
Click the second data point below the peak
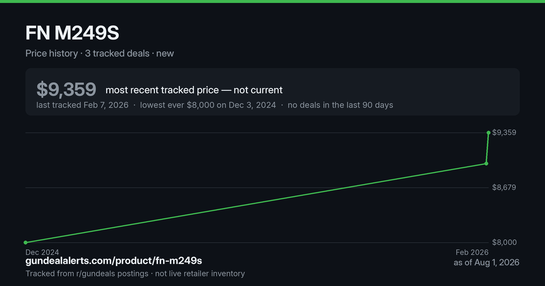(486, 163)
